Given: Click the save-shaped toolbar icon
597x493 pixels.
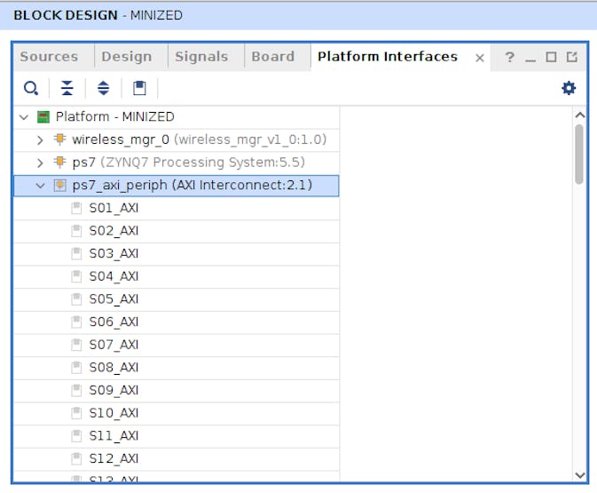Looking at the screenshot, I should (139, 88).
